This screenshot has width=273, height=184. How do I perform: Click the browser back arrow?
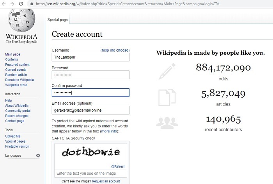tap(4, 4)
